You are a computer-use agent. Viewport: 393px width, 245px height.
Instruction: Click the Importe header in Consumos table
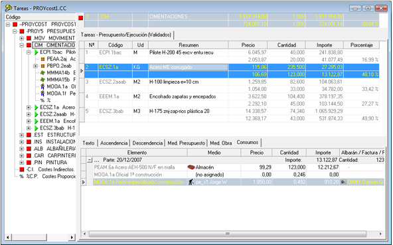323,153
